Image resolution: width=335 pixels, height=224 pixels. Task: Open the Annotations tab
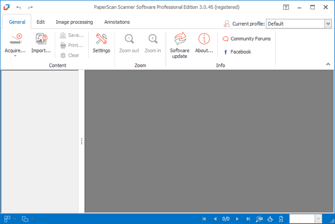(x=117, y=22)
